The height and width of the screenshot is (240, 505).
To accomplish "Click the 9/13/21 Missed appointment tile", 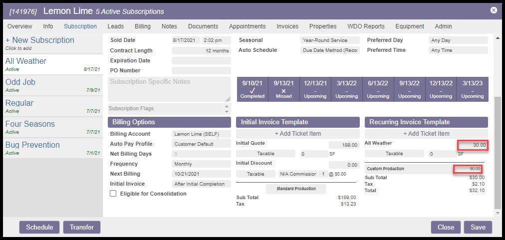I will coord(283,89).
